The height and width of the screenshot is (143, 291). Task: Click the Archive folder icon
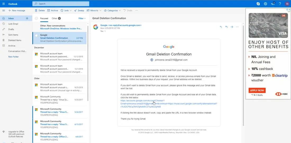[x=3, y=46]
